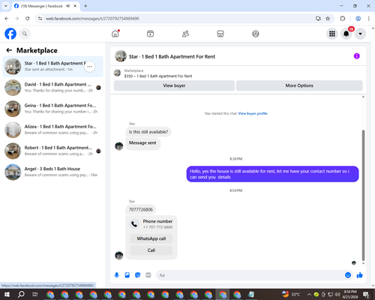Record a voice clip with microphone icon
Viewport: 375px width, 300px height.
116,275
